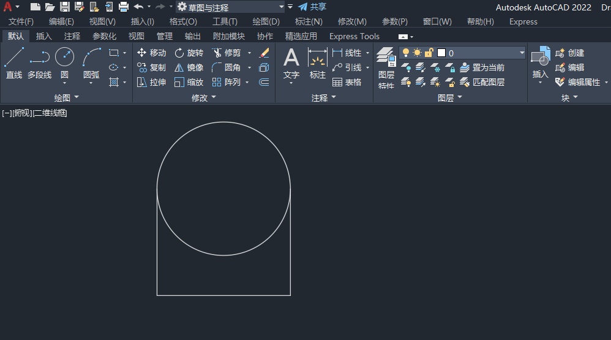Click the Save icon in quick access toolbar
The height and width of the screenshot is (340, 611).
click(x=64, y=7)
